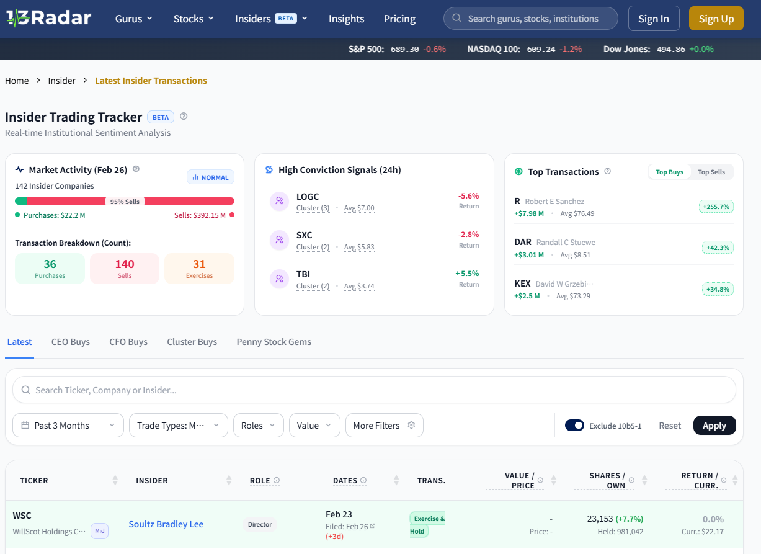The height and width of the screenshot is (554, 761).
Task: Click help icon next to Insider Trading Tracker
Action: [x=184, y=117]
